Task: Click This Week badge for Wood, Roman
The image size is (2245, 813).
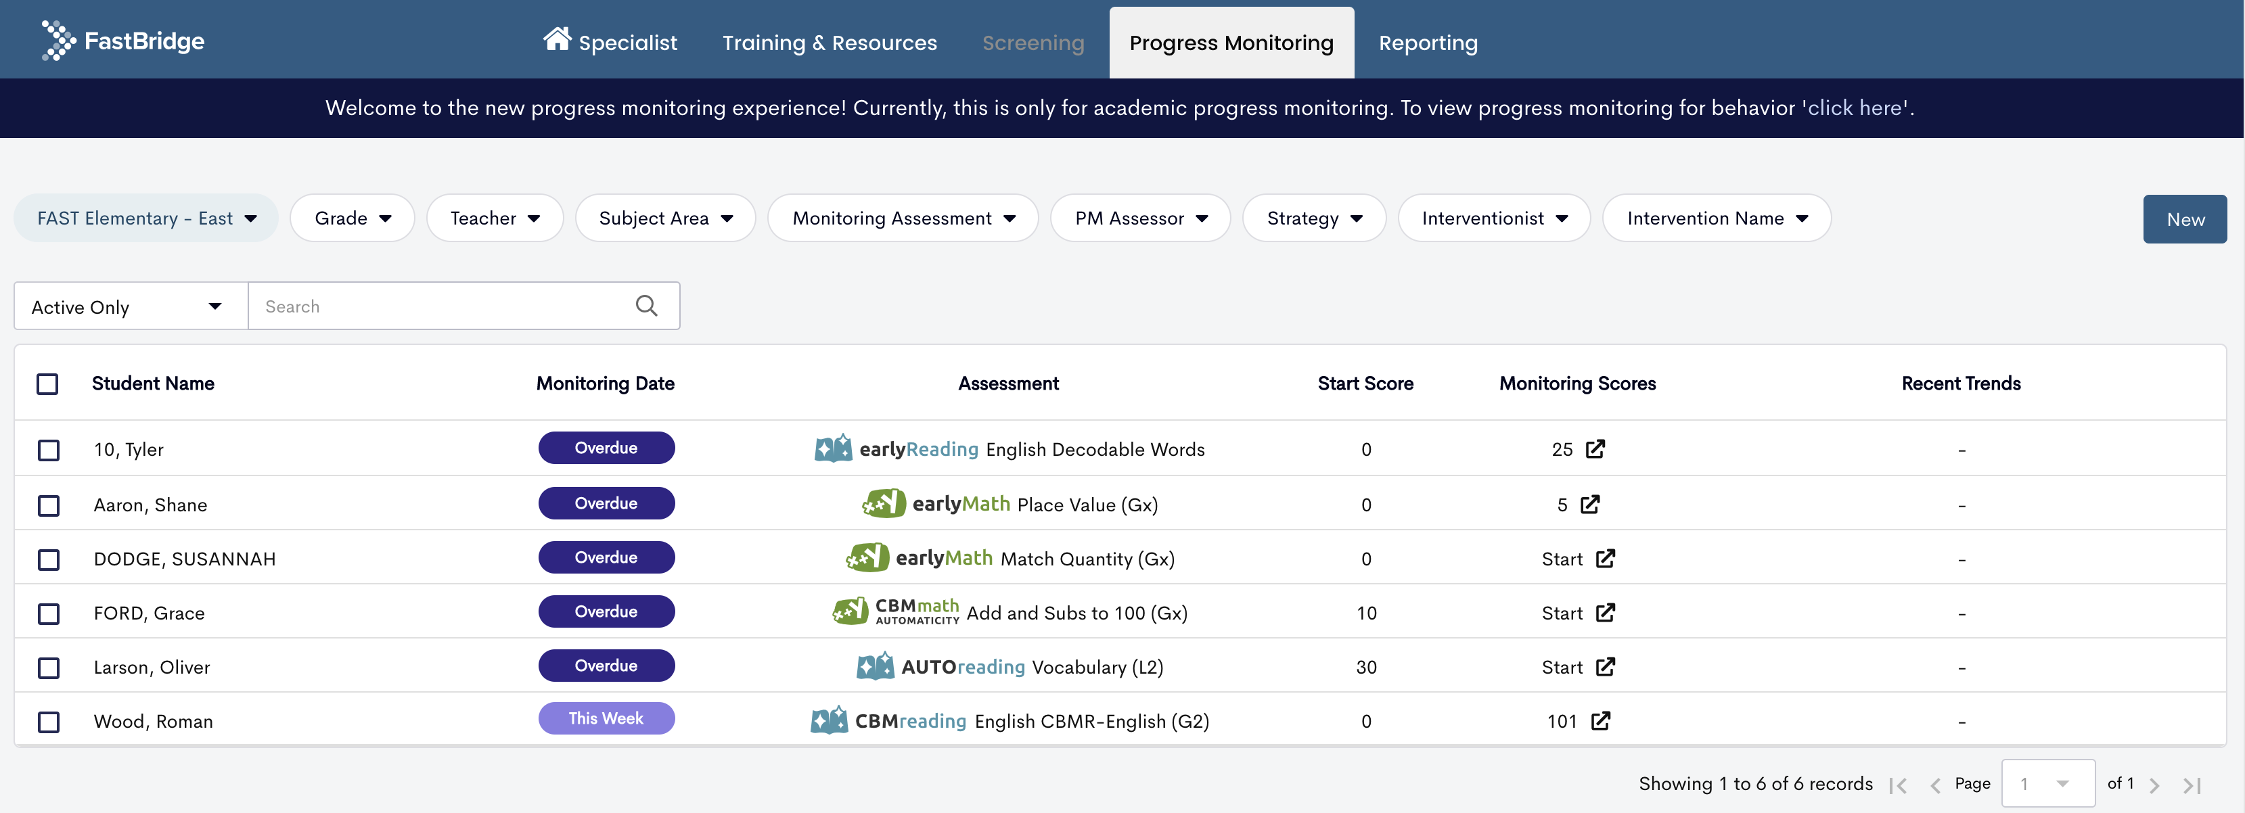Action: click(x=606, y=718)
